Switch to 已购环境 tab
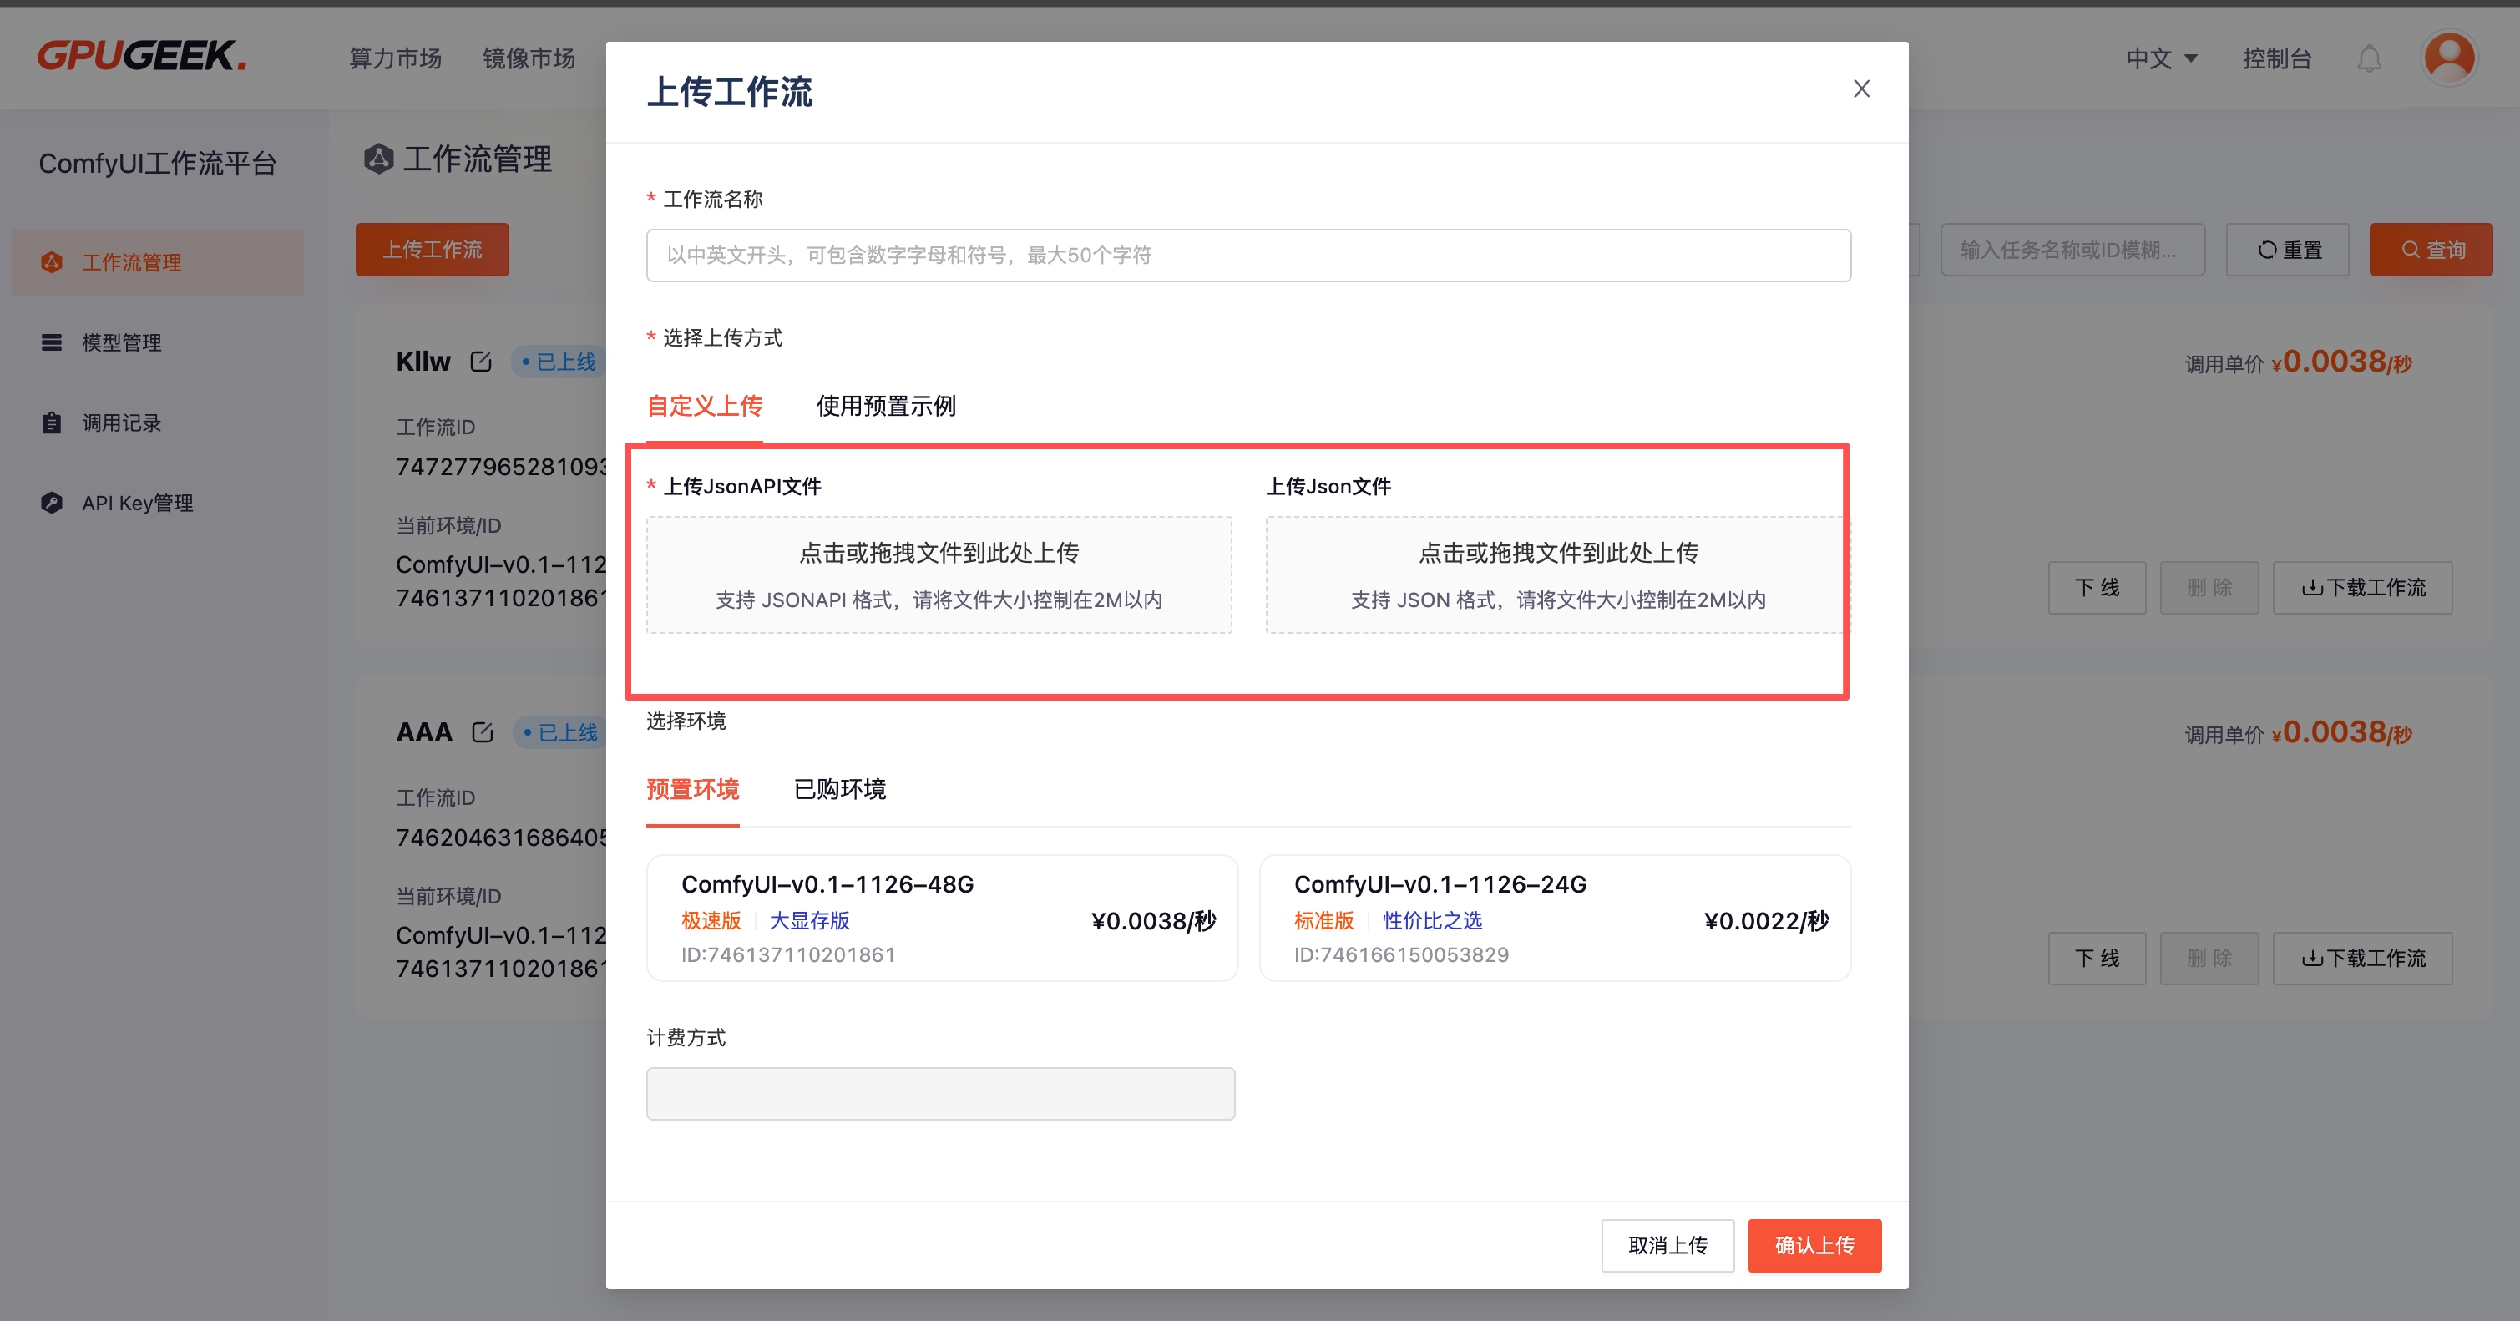This screenshot has width=2520, height=1321. pos(839,790)
